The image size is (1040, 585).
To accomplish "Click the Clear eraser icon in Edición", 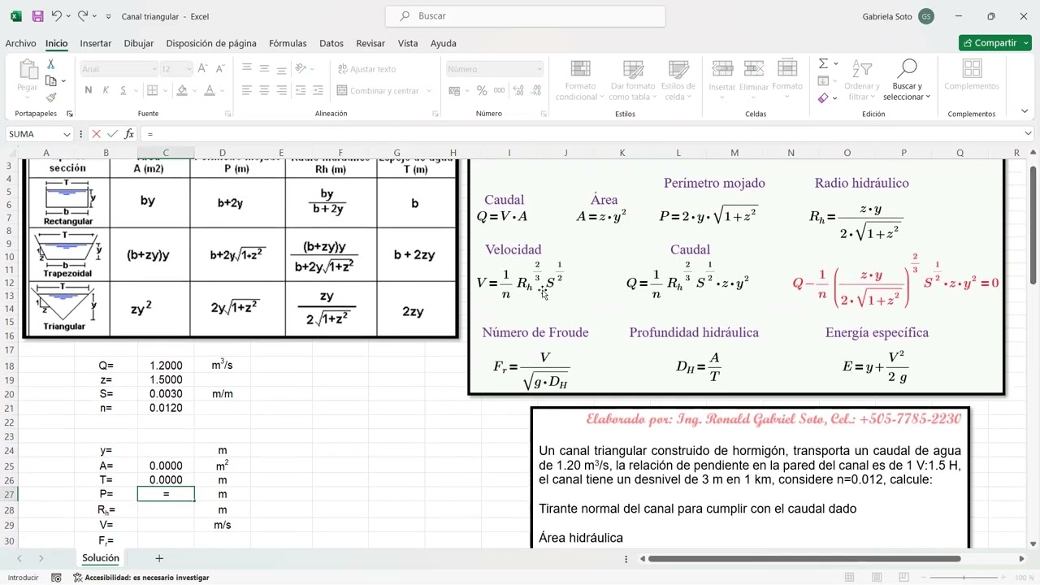I will click(x=823, y=97).
